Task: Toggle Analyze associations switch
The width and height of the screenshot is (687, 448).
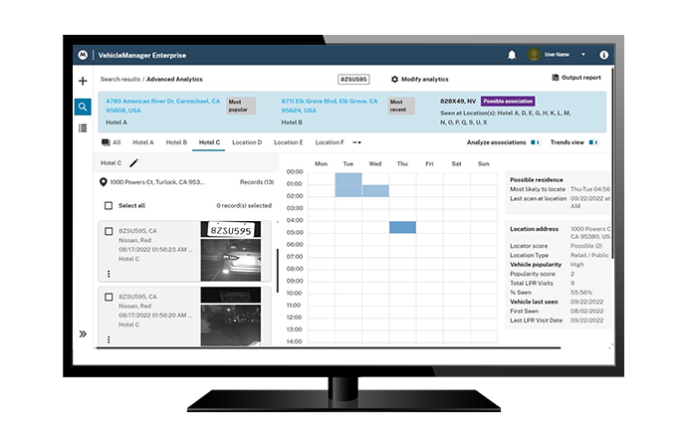Action: pos(534,142)
